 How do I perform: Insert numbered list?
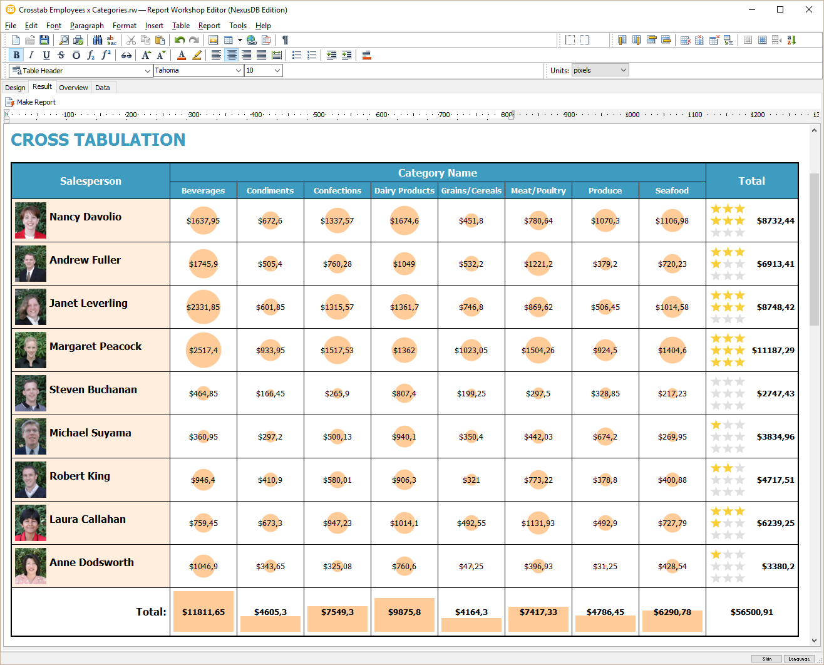(x=312, y=55)
